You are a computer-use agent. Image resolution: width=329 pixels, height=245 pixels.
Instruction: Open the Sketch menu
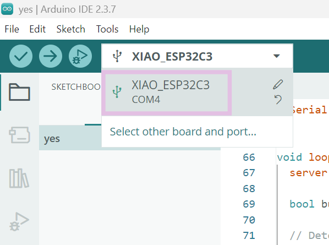[71, 29]
